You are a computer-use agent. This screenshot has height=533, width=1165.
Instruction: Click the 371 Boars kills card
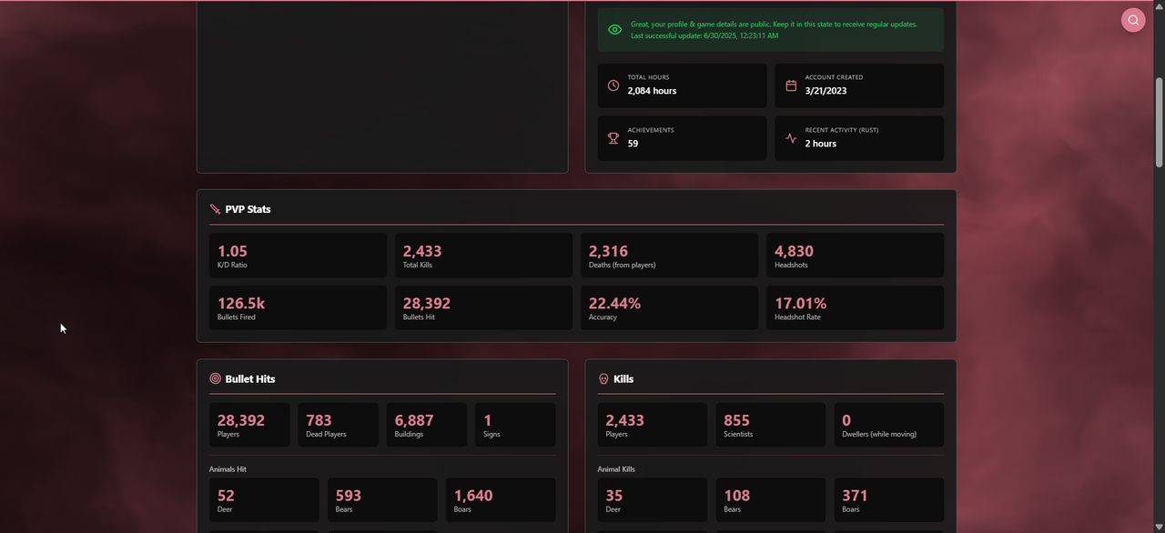(x=889, y=500)
